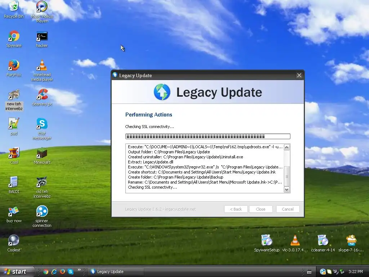This screenshot has height=277, width=369.
Task: Select the ccleaner-4-14 installer file
Action: [x=323, y=243]
